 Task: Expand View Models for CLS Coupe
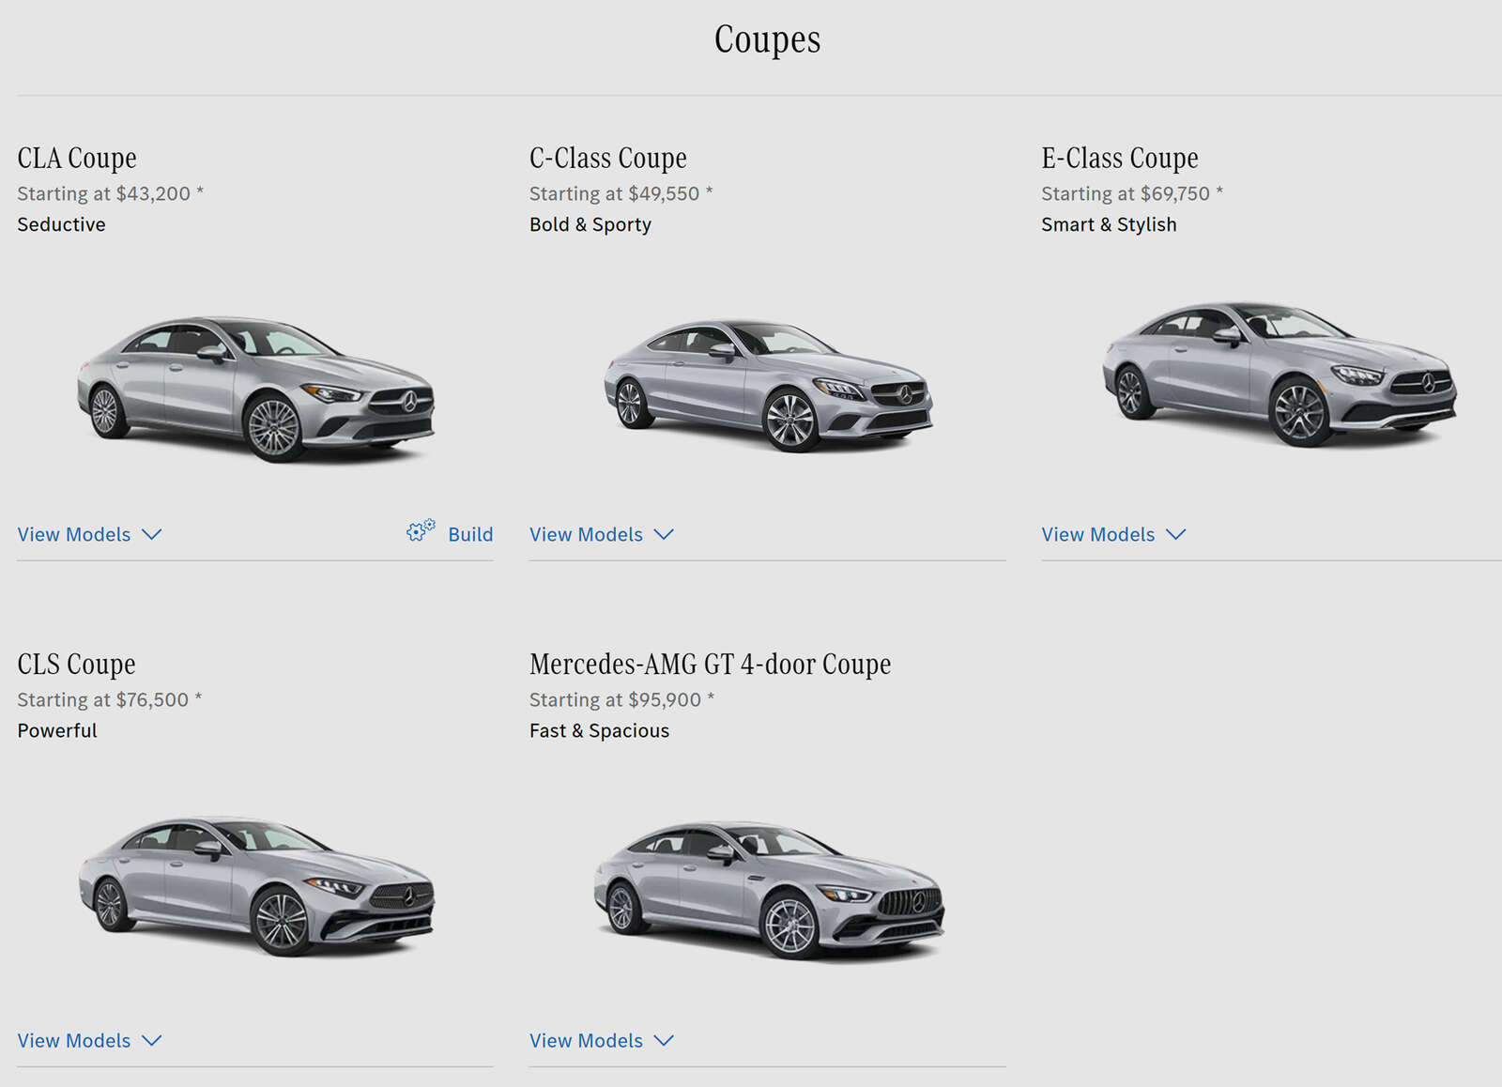coord(89,1040)
